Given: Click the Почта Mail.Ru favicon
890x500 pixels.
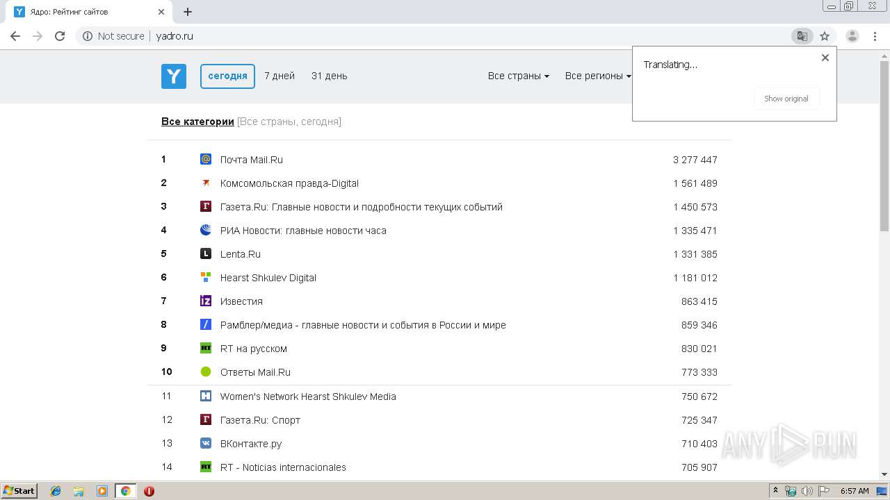Looking at the screenshot, I should [x=206, y=160].
